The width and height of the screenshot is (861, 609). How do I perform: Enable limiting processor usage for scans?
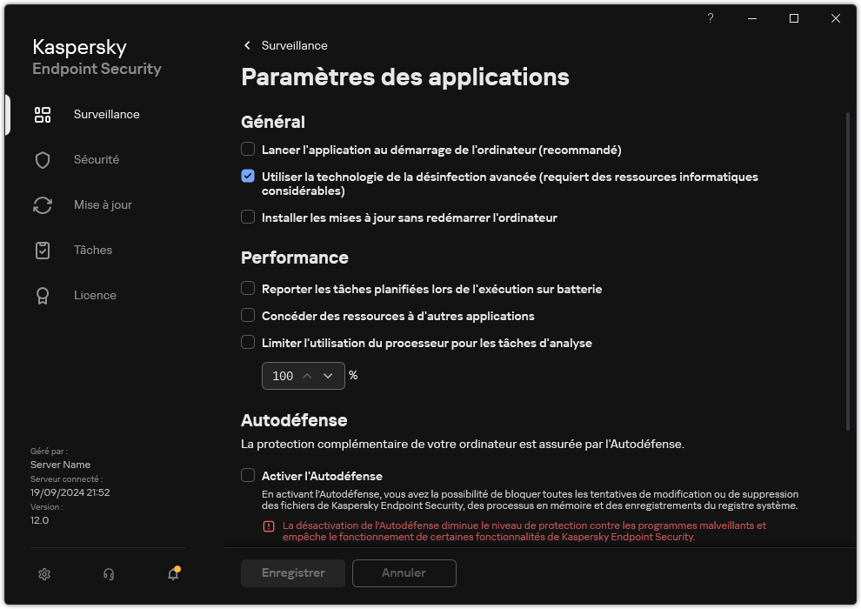coord(248,342)
